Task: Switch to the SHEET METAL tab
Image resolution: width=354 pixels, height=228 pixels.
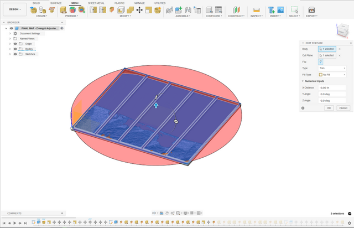Action: click(95, 3)
